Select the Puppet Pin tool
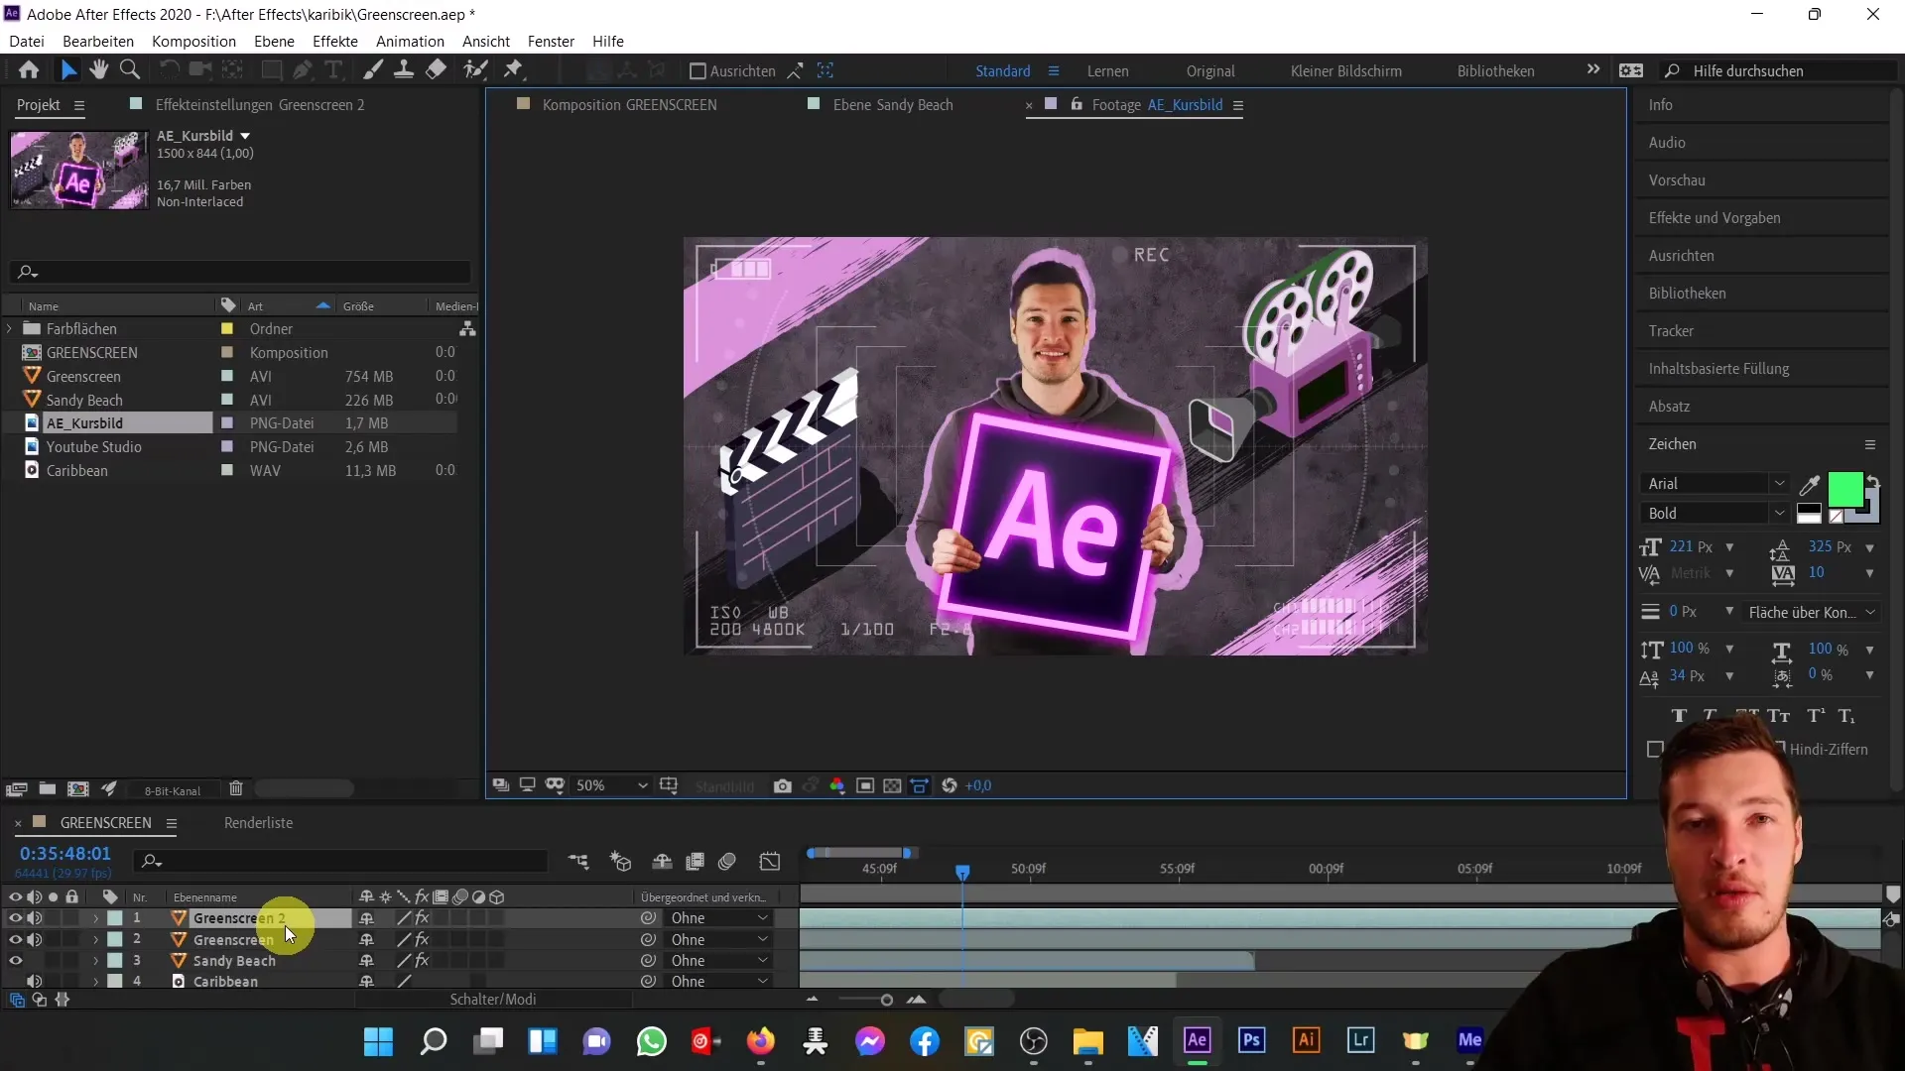This screenshot has width=1905, height=1071. pyautogui.click(x=513, y=70)
